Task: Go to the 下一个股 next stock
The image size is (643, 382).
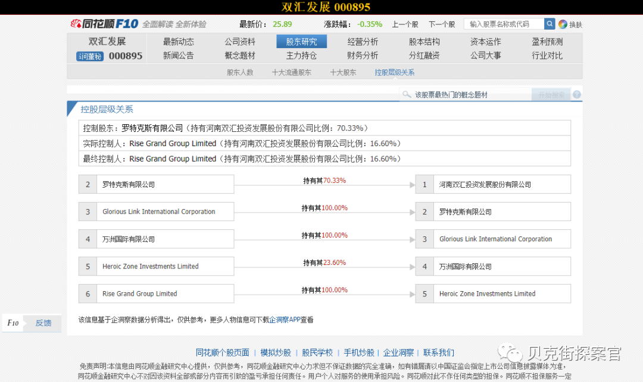Action: [x=442, y=24]
